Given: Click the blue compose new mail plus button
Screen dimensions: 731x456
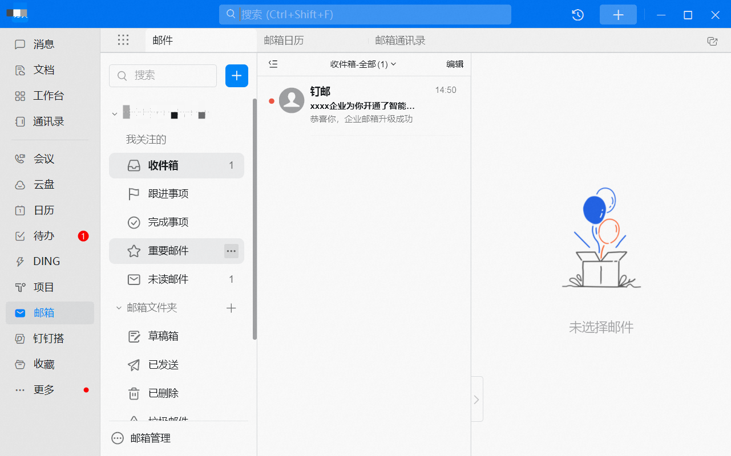Looking at the screenshot, I should point(237,76).
